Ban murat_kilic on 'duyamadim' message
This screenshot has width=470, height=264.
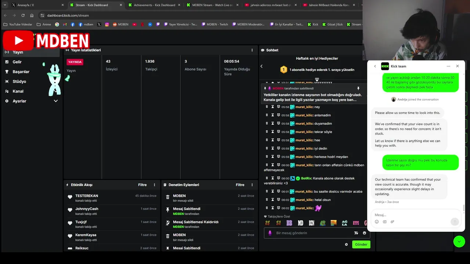(x=278, y=124)
